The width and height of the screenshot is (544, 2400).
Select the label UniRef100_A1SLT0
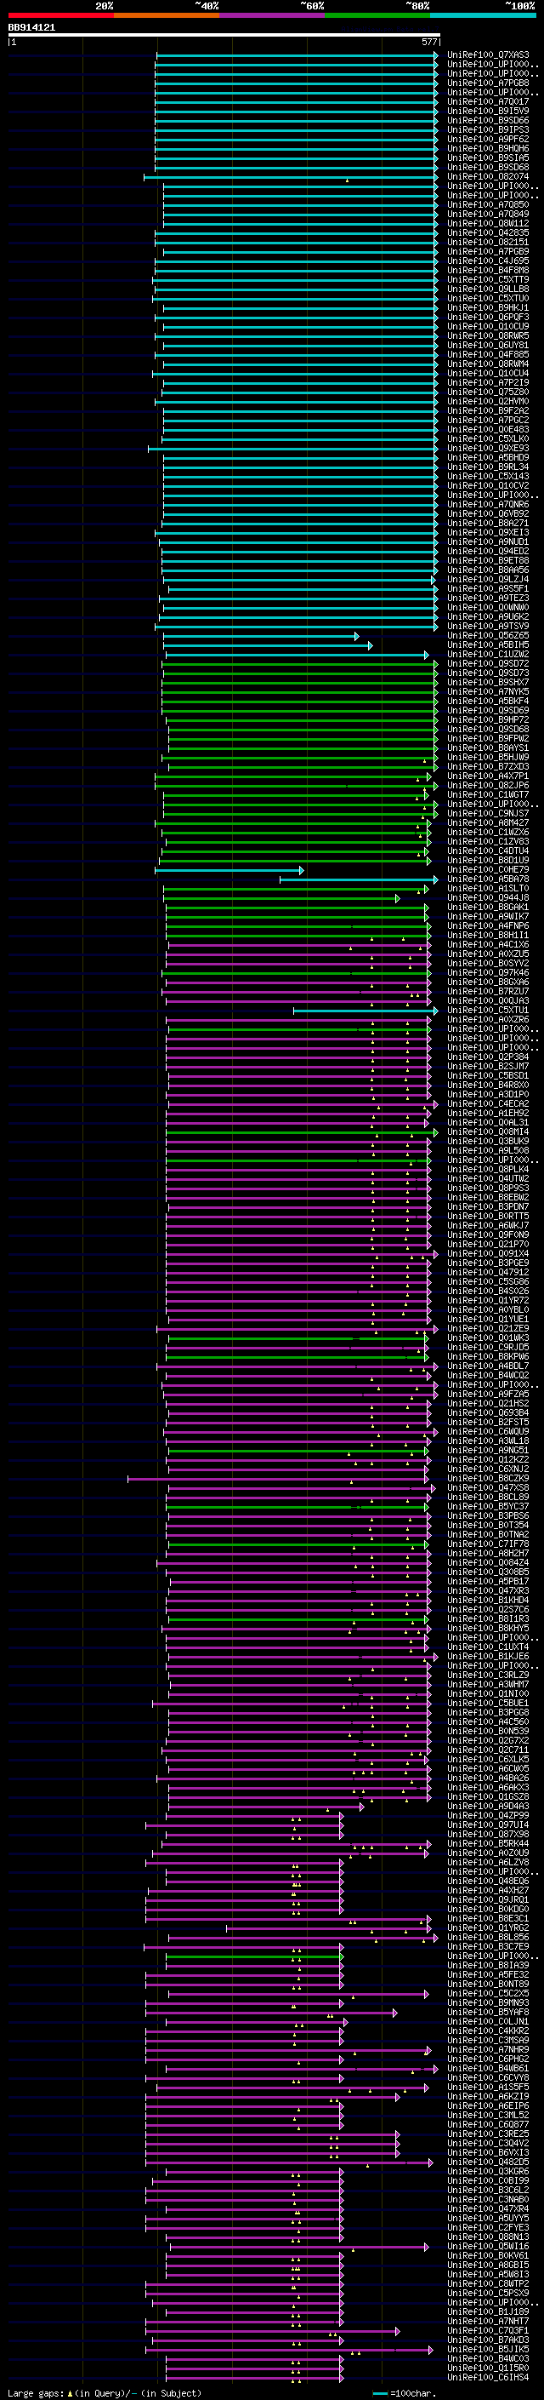point(488,888)
